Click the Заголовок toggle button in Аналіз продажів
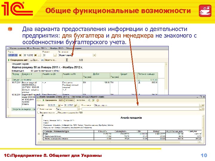 [x=69, y=100]
